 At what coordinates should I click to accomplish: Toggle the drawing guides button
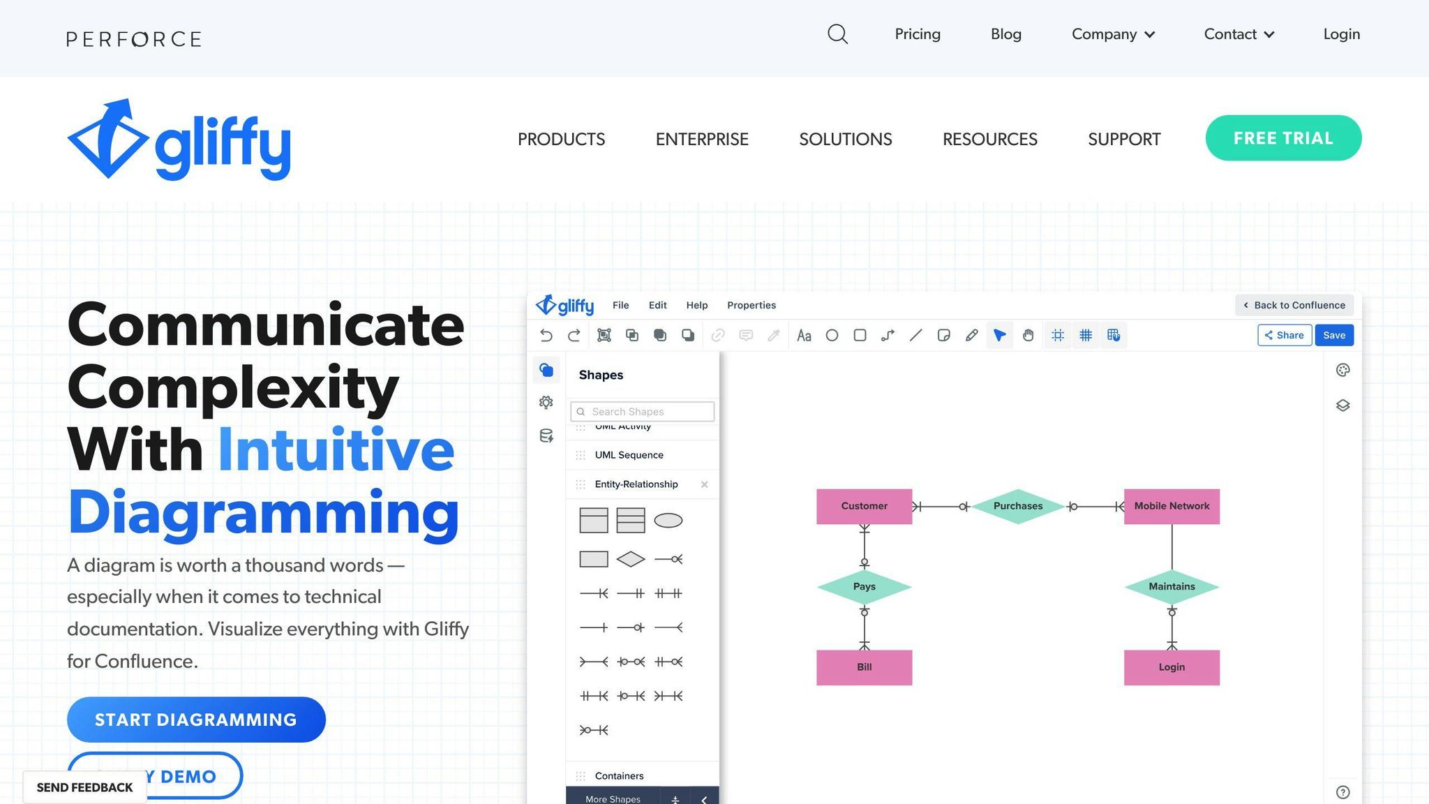click(1058, 336)
